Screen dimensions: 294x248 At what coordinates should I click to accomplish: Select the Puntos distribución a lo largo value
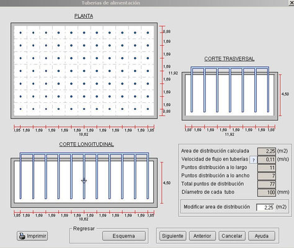pyautogui.click(x=267, y=167)
